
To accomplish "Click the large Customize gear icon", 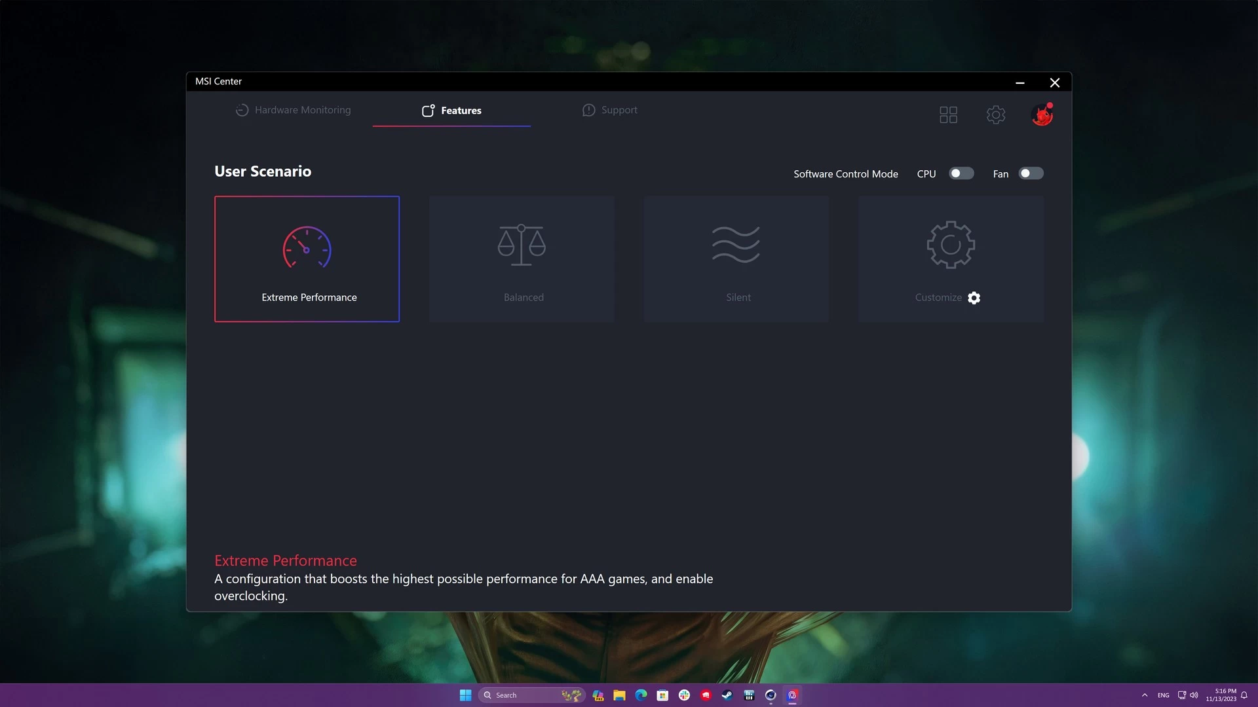I will point(951,245).
